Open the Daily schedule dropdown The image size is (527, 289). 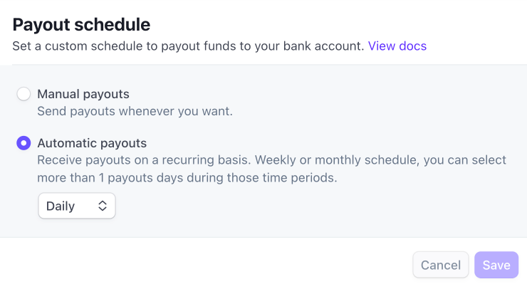coord(76,206)
